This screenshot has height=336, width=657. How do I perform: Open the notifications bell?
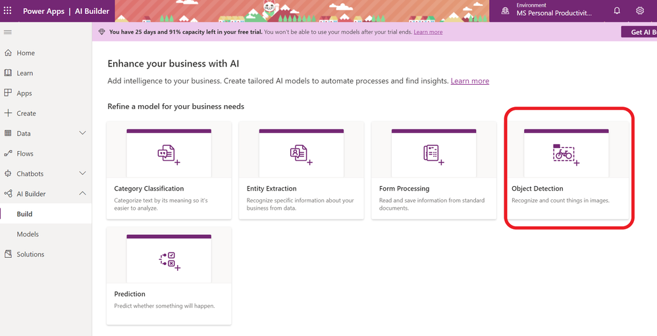click(x=617, y=11)
